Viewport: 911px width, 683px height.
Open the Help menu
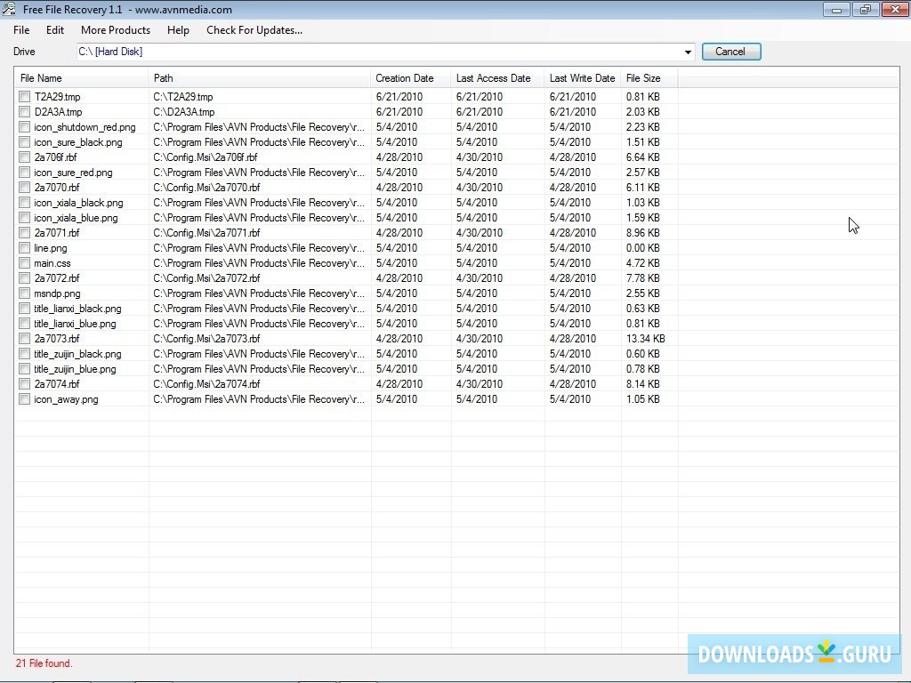(x=178, y=30)
